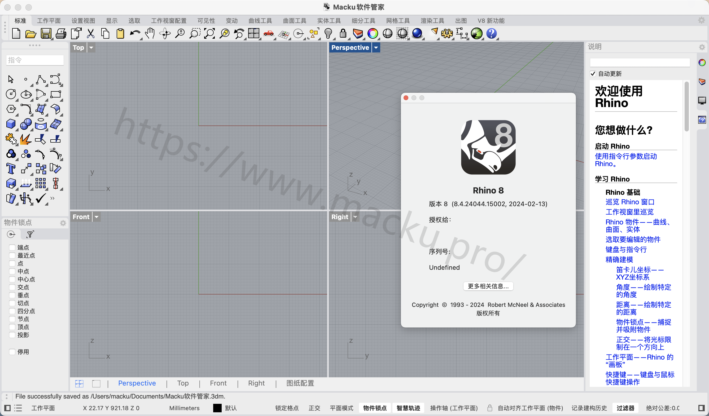
Task: Select the Pan hand tool
Action: (150, 33)
